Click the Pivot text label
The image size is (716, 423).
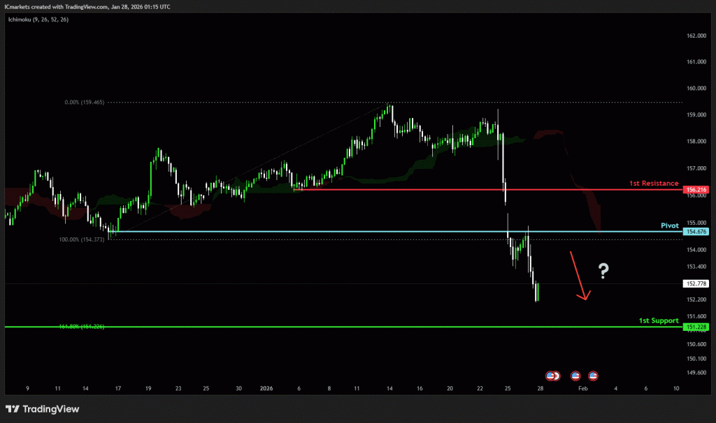tap(669, 225)
